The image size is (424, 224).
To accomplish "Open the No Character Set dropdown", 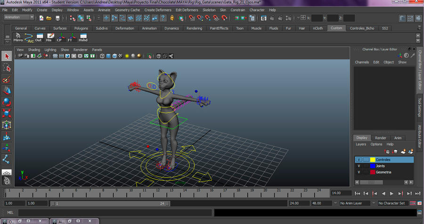I will [x=393, y=203].
